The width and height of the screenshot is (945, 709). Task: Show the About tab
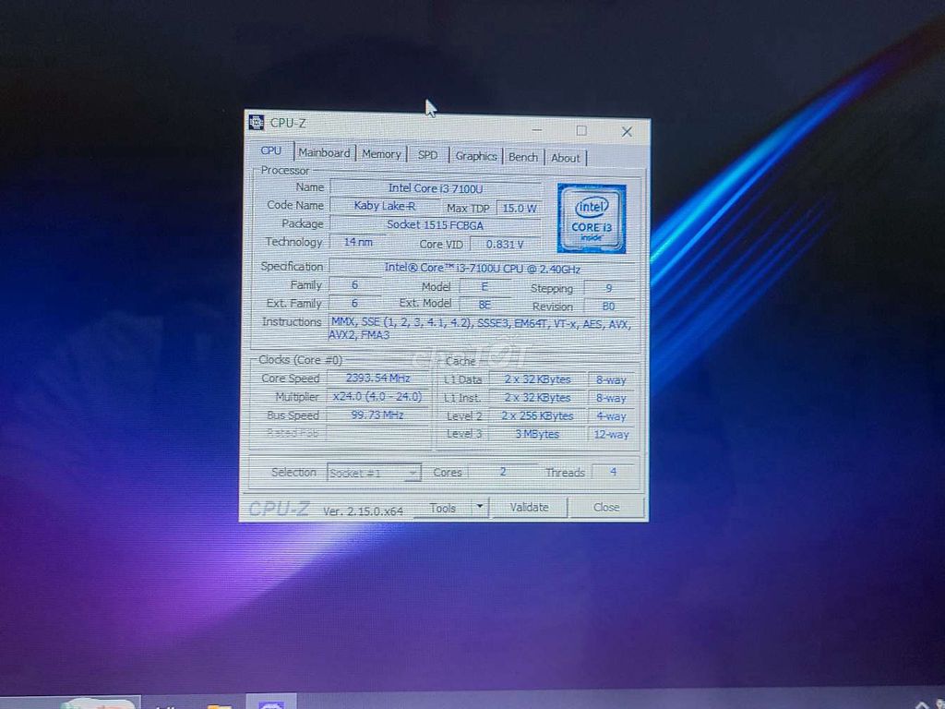coord(565,158)
